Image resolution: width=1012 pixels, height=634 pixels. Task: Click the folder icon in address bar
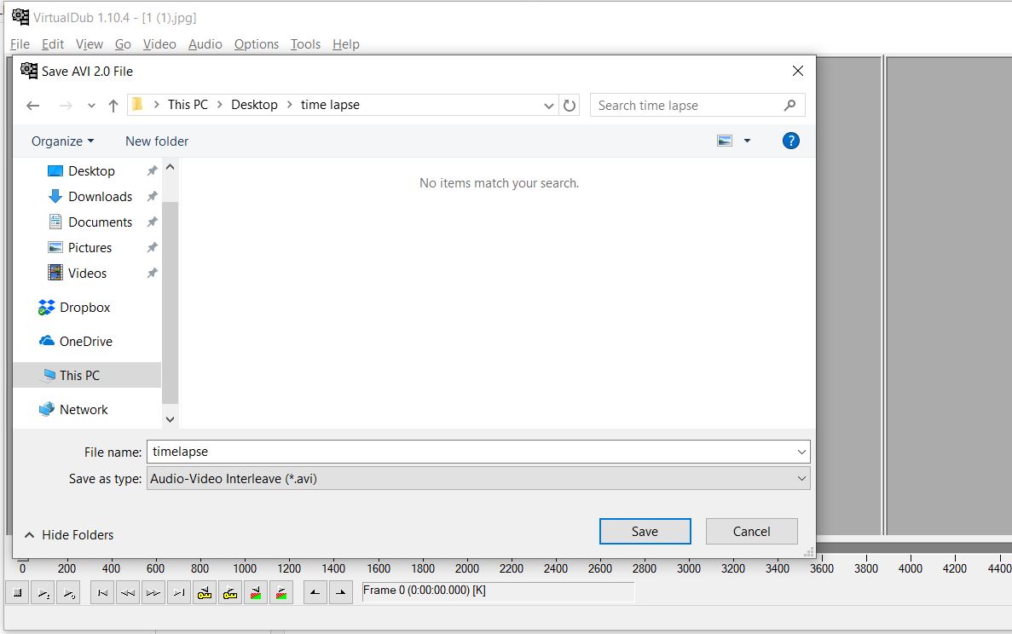136,105
